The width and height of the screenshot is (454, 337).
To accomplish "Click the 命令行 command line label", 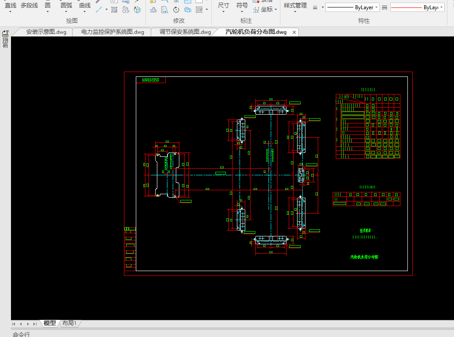I will [21, 334].
